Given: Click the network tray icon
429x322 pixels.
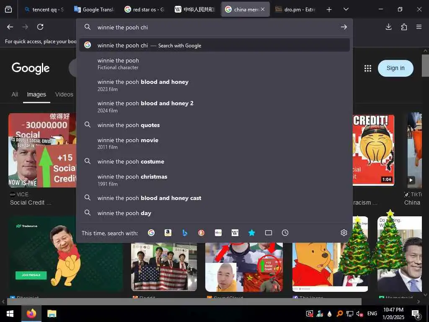Looking at the screenshot, I should (x=349, y=314).
